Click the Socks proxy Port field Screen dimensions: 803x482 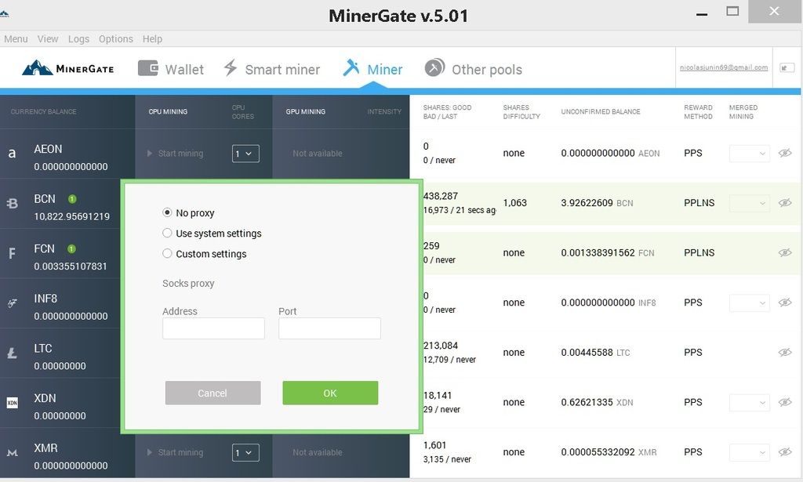tap(330, 328)
